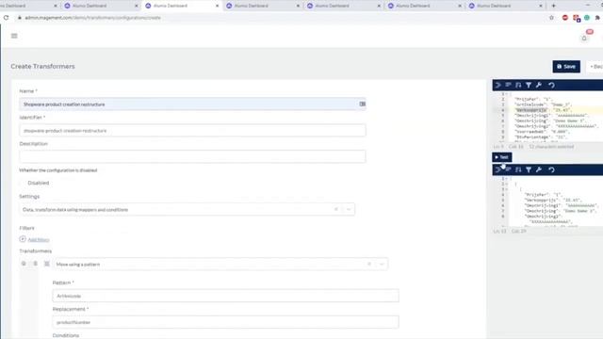Compact JSON in the upper code editor
The height and width of the screenshot is (339, 603).
click(508, 85)
